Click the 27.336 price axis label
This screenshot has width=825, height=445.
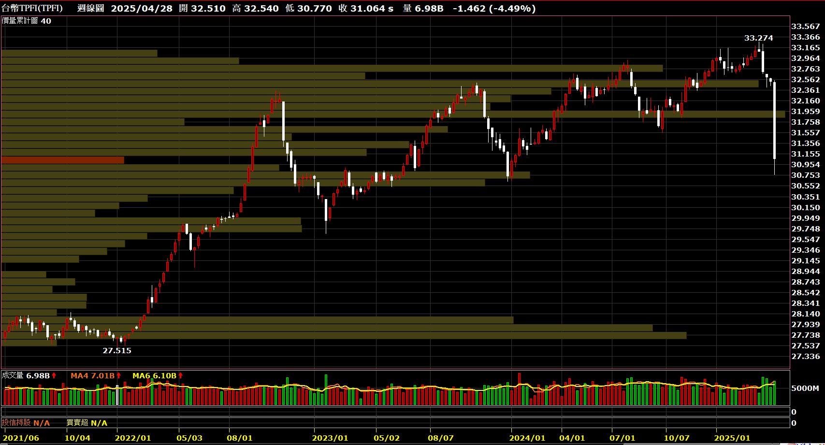tap(806, 356)
